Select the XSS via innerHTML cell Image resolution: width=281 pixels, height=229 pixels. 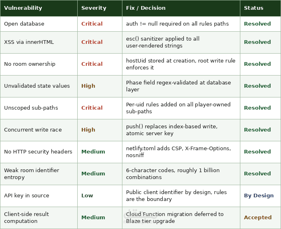(x=29, y=42)
